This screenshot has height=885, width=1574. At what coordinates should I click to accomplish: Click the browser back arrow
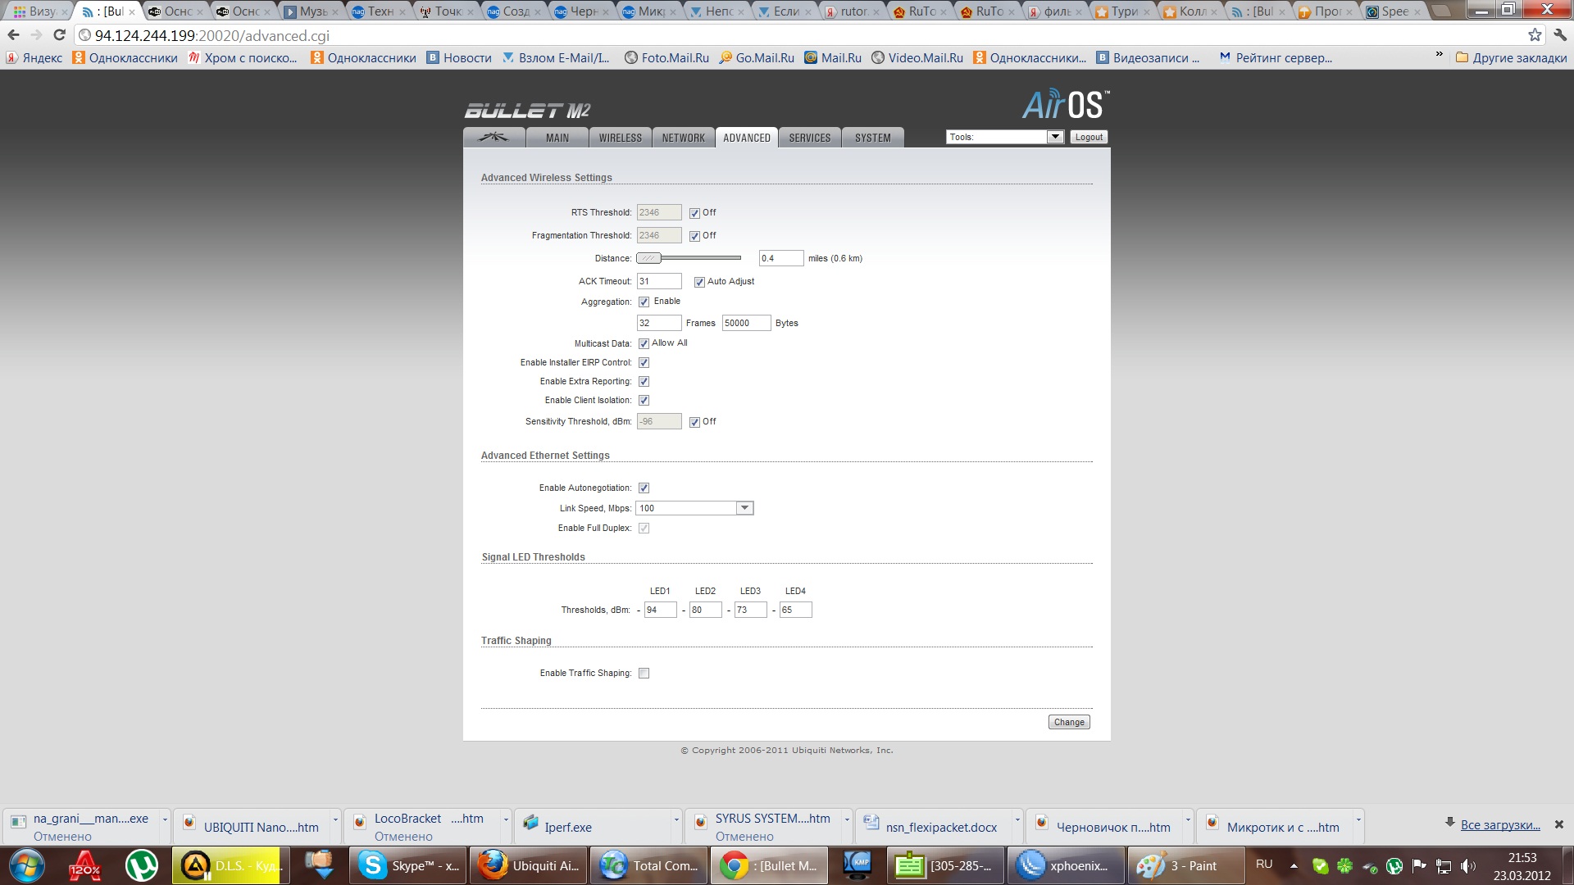coord(13,35)
